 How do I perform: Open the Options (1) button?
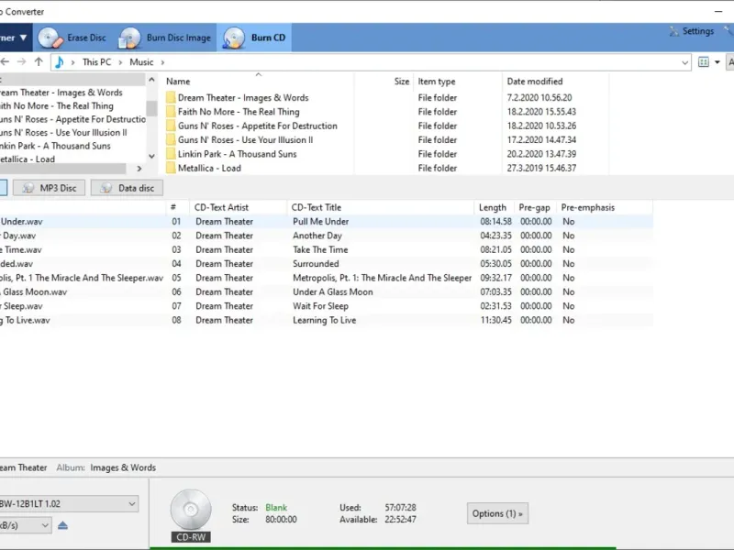(x=497, y=513)
